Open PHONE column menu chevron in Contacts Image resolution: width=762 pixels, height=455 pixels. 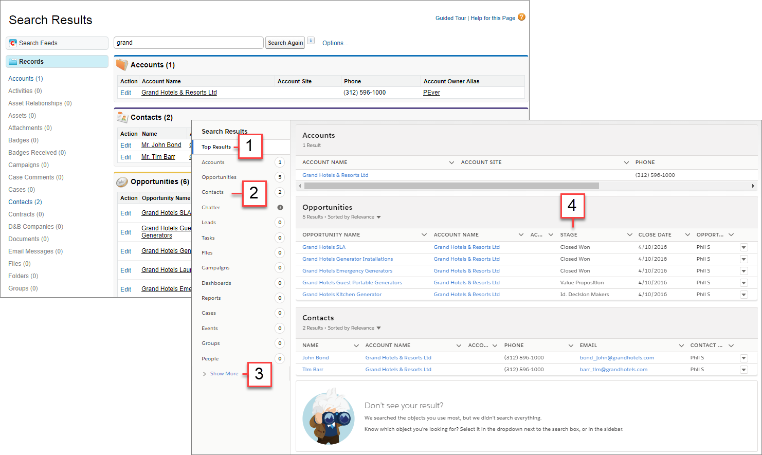click(x=571, y=345)
